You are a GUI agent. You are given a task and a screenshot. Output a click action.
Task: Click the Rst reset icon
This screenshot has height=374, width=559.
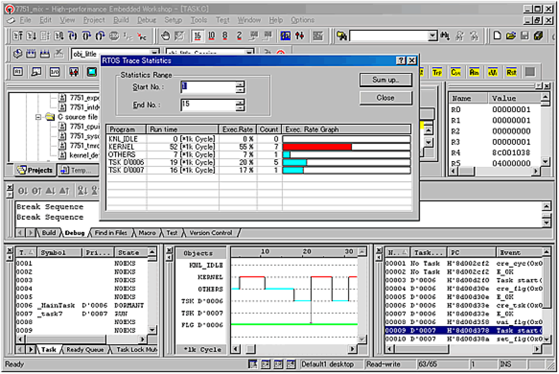point(511,71)
